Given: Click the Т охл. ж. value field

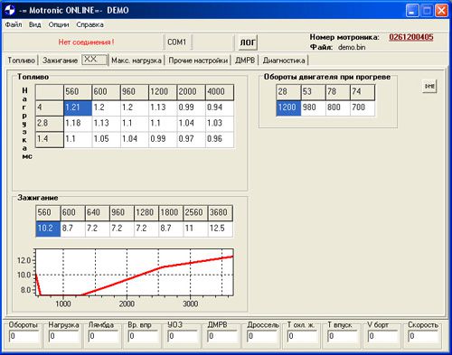Looking at the screenshot, I should (302, 337).
